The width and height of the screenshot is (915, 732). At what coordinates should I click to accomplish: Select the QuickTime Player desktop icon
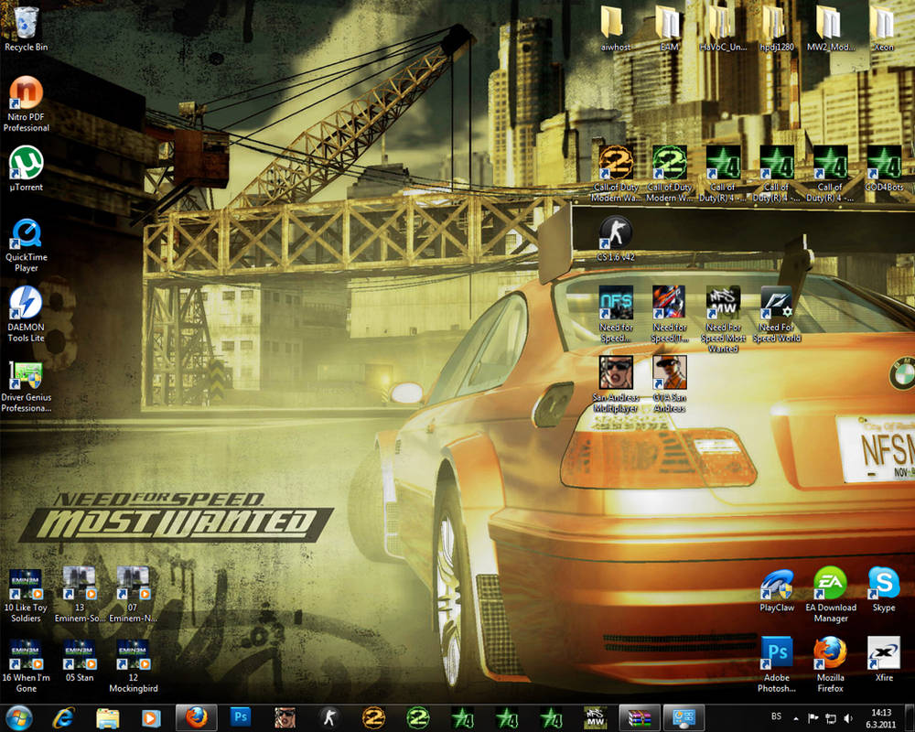pos(26,234)
